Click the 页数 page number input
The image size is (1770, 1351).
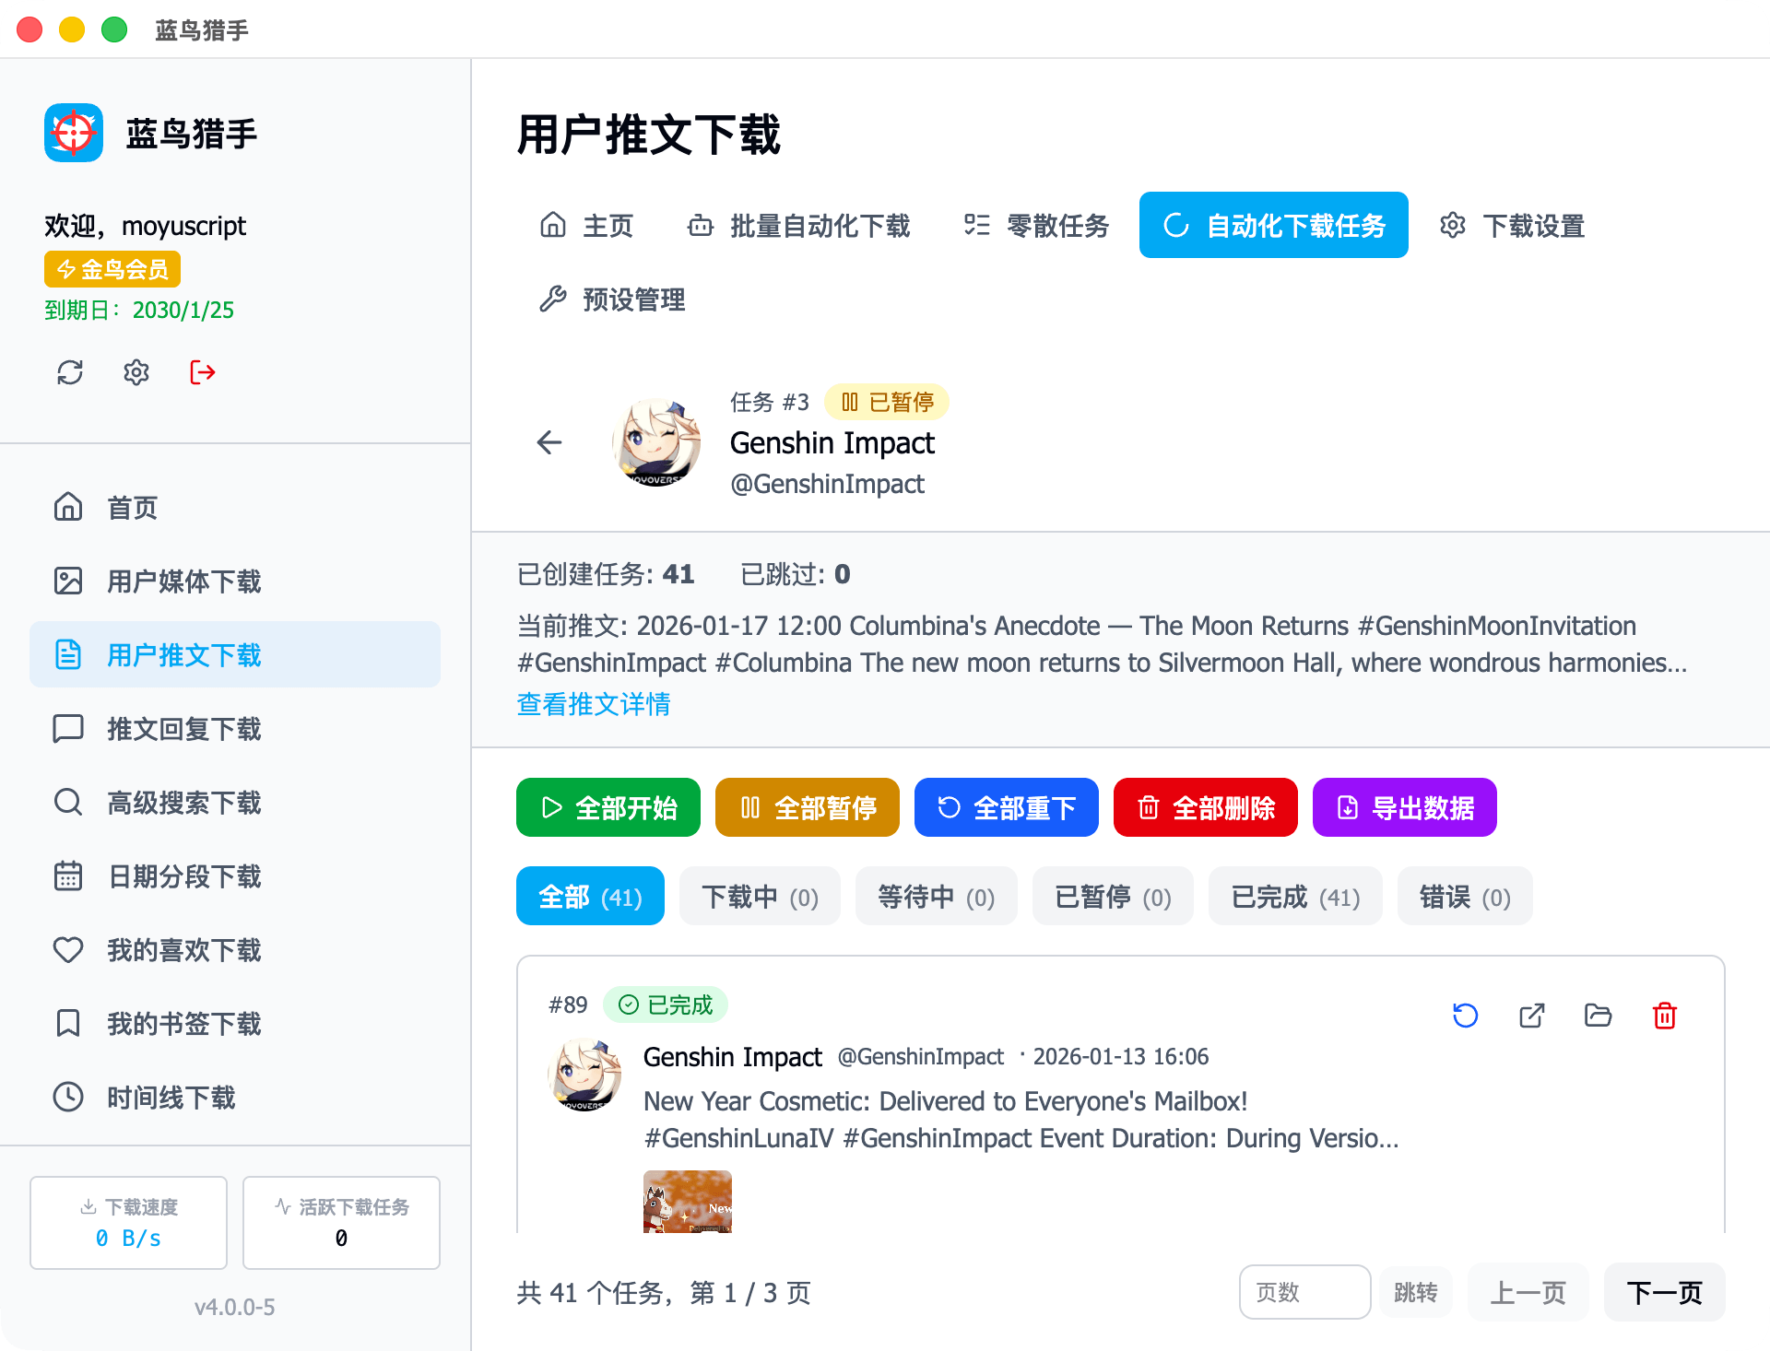coord(1304,1292)
